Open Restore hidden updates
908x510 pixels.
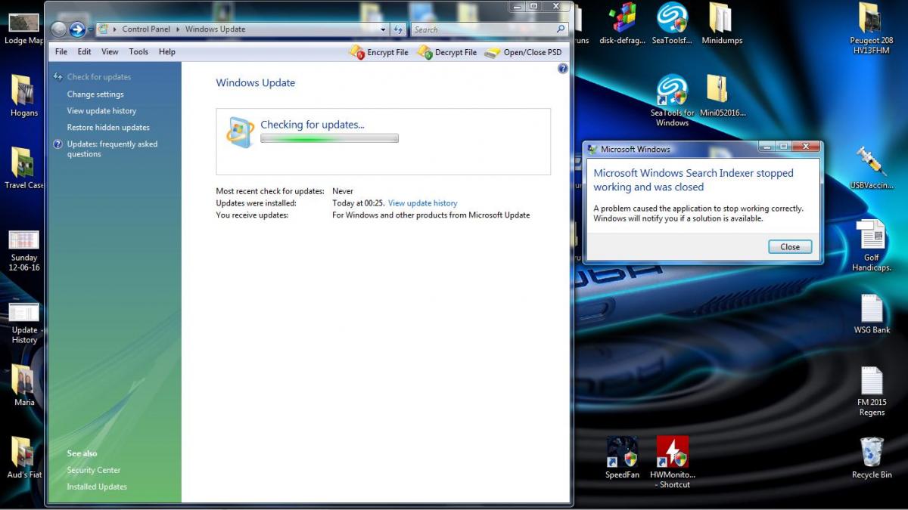click(108, 128)
